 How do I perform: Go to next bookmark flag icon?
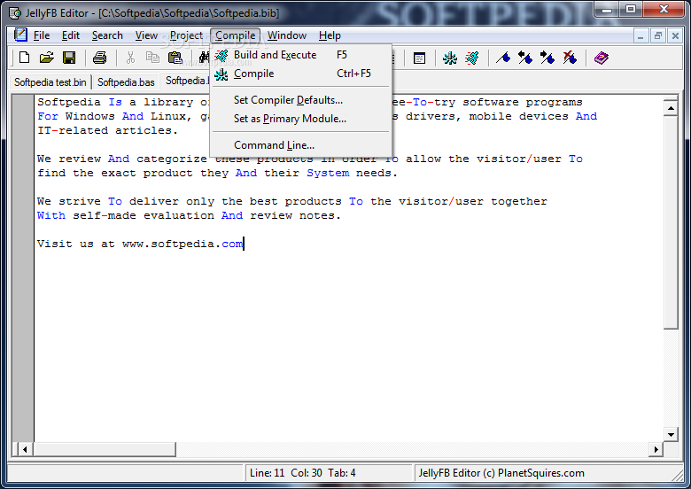pos(547,58)
